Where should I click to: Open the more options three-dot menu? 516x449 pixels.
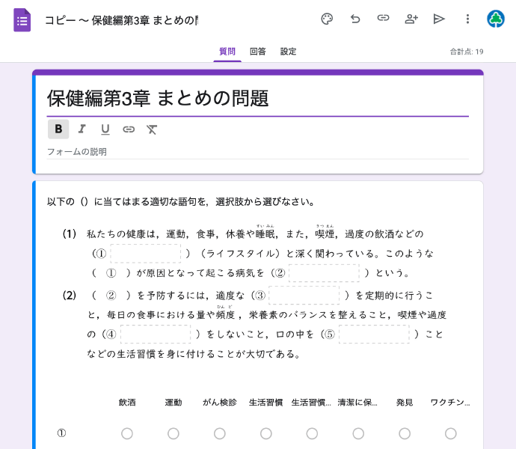[x=467, y=19]
